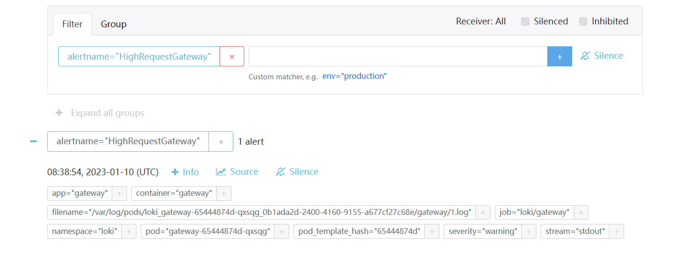This screenshot has height=265, width=680.
Task: Silence this alert from the alert row
Action: (x=297, y=172)
